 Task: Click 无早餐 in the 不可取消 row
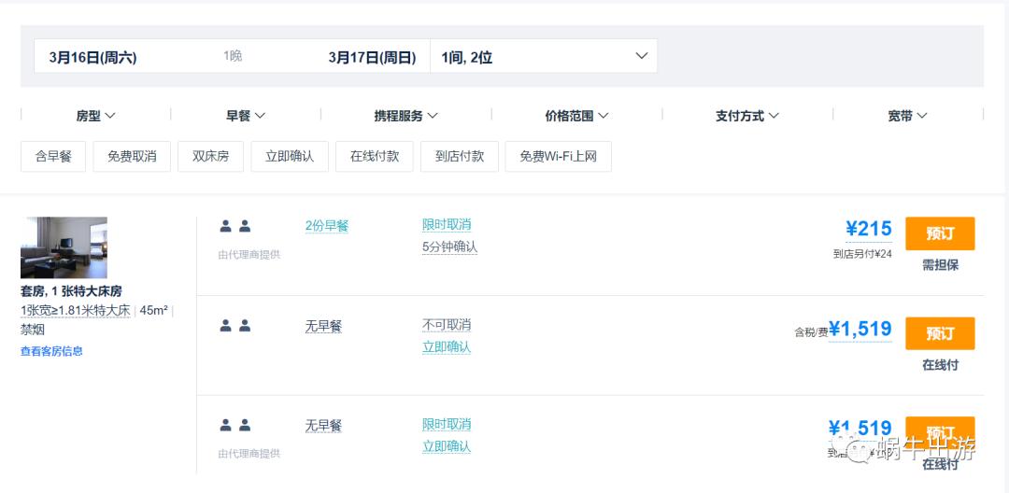323,327
